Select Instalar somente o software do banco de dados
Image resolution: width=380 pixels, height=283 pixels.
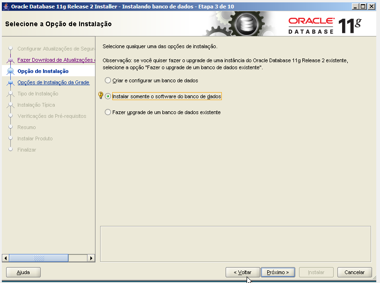coord(108,96)
